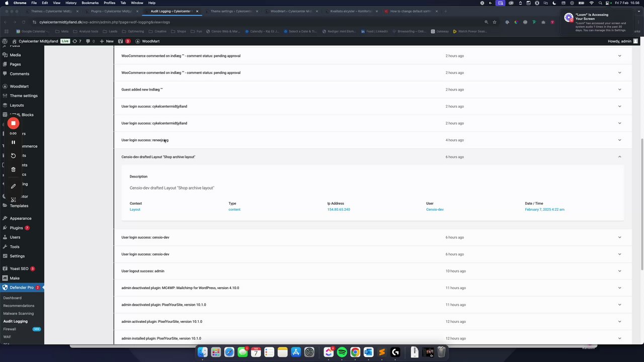This screenshot has height=362, width=644.
Task: Open Malware Scanning submenu item
Action: [19, 313]
